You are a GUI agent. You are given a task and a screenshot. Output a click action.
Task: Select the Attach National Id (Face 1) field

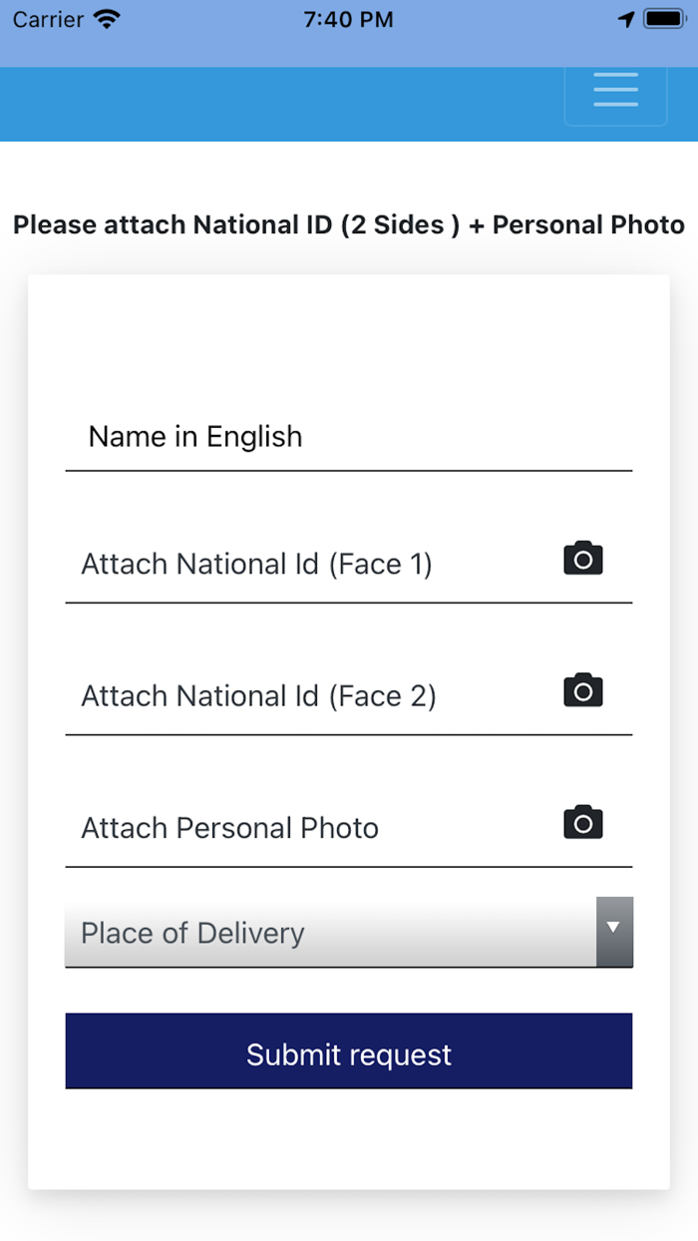299,565
